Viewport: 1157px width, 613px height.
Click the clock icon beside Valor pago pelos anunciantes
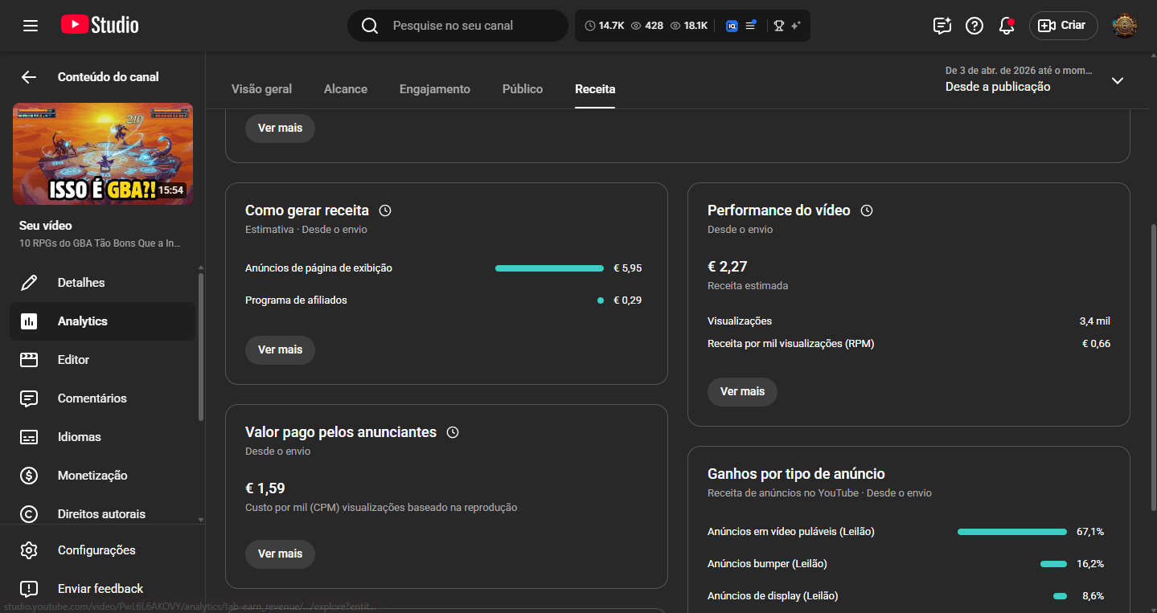tap(453, 432)
